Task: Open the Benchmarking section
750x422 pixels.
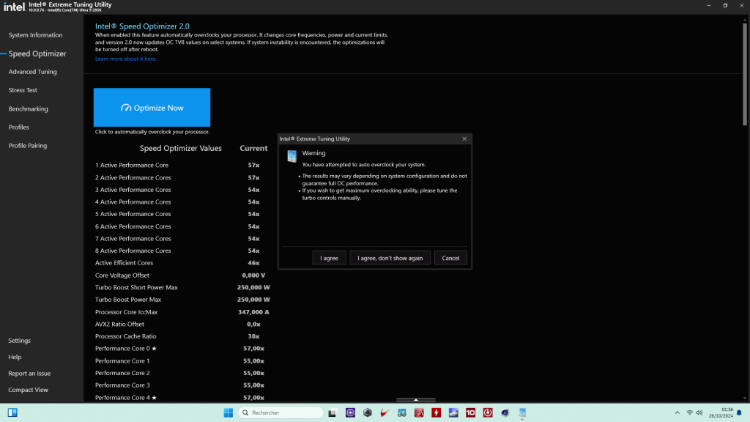Action: [29, 108]
